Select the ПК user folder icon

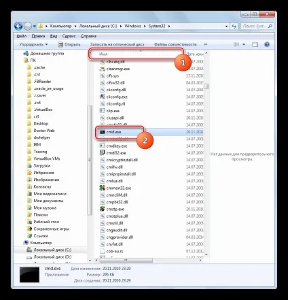click(x=26, y=61)
